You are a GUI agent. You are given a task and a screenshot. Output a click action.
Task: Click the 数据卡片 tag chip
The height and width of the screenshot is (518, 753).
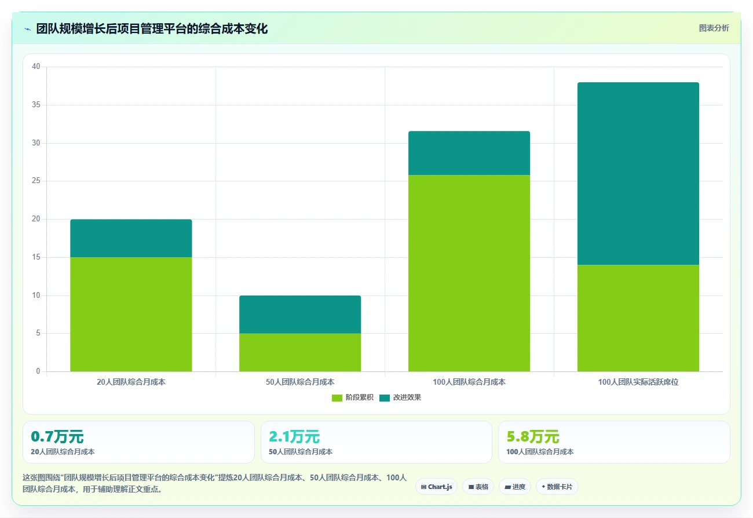(557, 487)
